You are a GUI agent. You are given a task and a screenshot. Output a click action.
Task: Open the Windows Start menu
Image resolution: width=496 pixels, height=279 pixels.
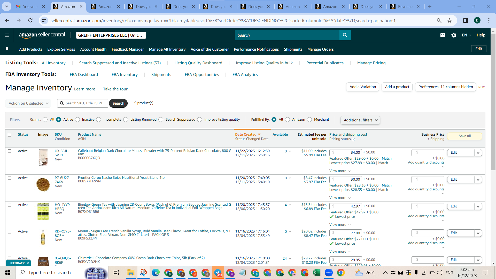(x=8, y=273)
